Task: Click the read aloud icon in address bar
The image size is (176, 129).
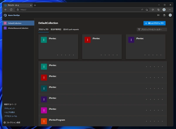Action: click(142, 10)
